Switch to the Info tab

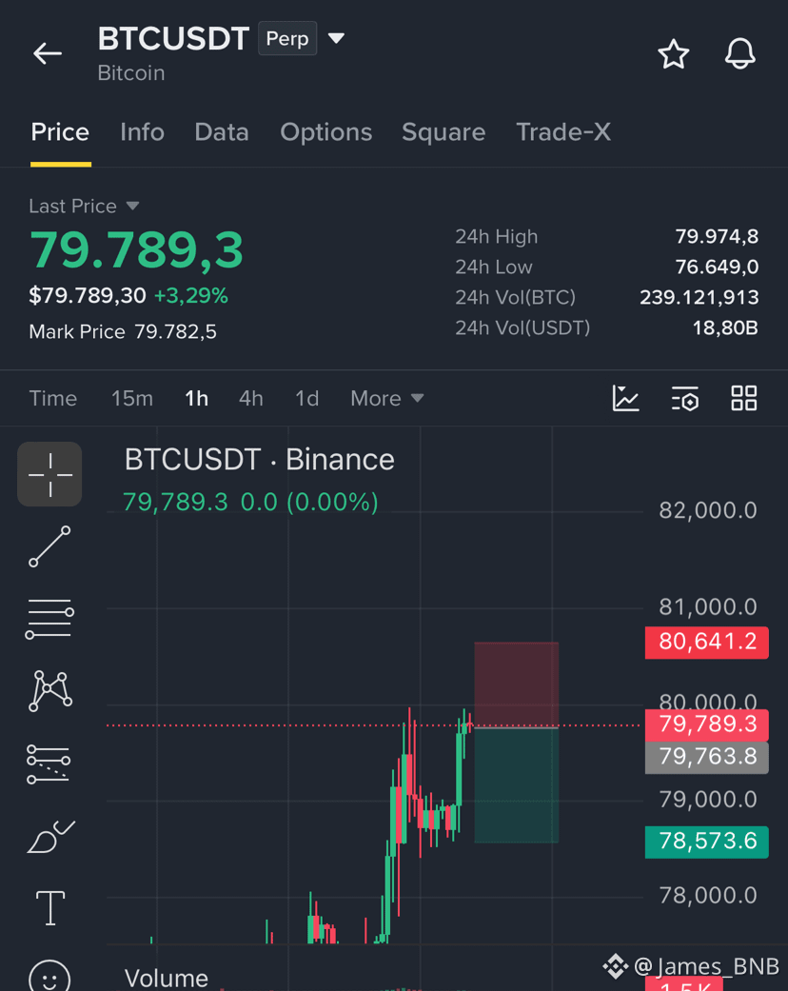[x=142, y=132]
